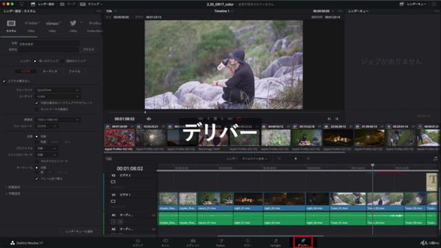The height and width of the screenshot is (248, 441).
Task: Switch to the Audio settings tab
Action: pos(50,72)
